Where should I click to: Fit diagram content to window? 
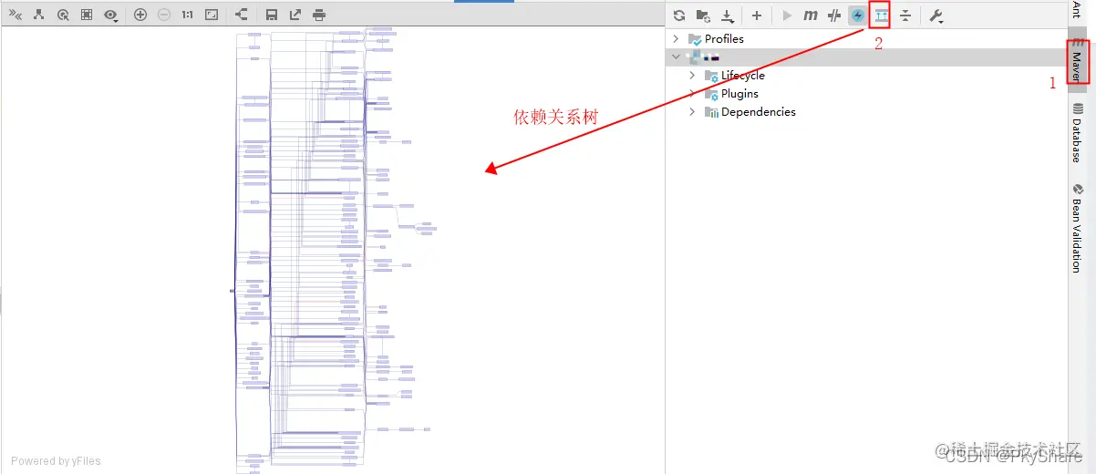(212, 15)
